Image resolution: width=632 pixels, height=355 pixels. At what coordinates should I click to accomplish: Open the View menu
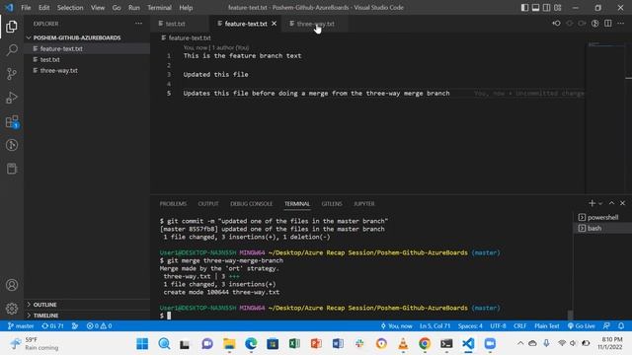(x=97, y=7)
